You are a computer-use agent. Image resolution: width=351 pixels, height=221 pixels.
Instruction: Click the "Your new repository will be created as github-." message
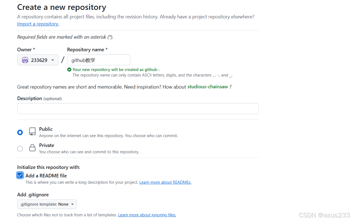116,70
